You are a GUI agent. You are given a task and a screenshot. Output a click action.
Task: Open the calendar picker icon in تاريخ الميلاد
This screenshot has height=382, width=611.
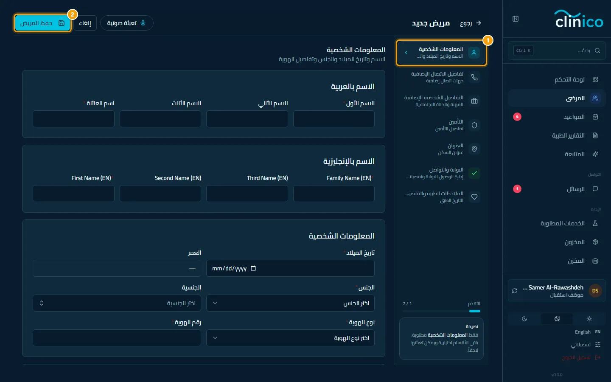(x=253, y=268)
